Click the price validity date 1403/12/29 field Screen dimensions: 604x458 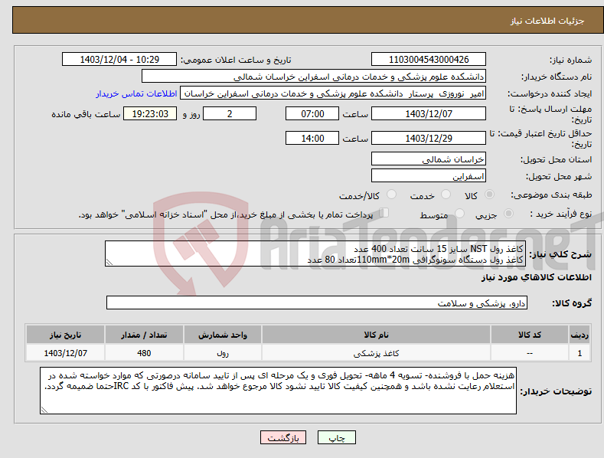[429, 138]
